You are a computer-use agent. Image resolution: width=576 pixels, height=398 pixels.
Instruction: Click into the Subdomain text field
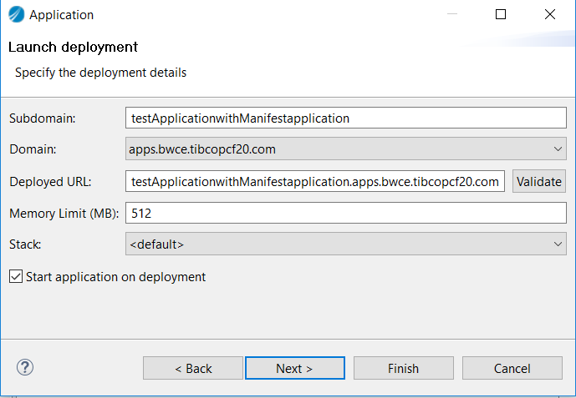[x=345, y=118]
